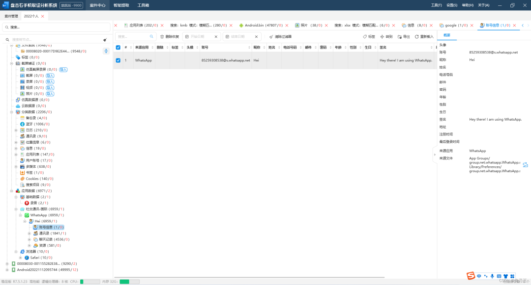Click the sync icon next to 来源文件 path
Screen dimensions: 531x285
[525, 165]
